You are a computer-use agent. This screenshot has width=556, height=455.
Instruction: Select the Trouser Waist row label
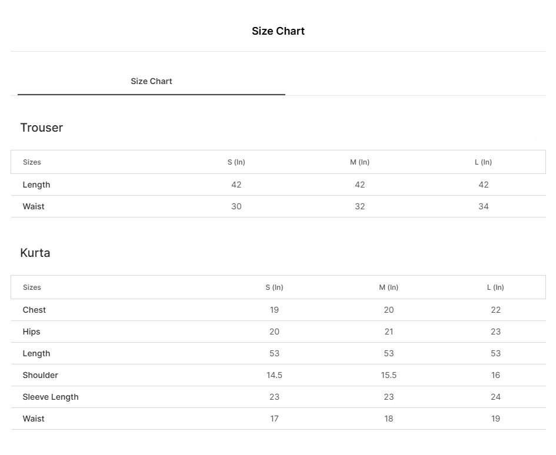point(34,206)
